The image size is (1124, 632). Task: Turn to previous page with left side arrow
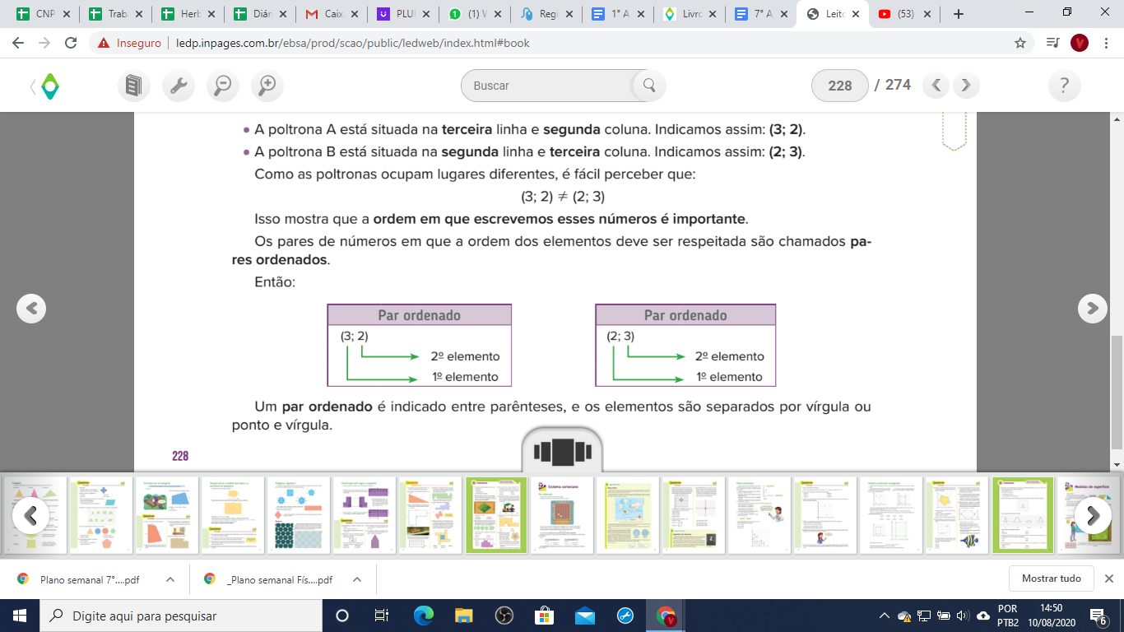pos(31,308)
